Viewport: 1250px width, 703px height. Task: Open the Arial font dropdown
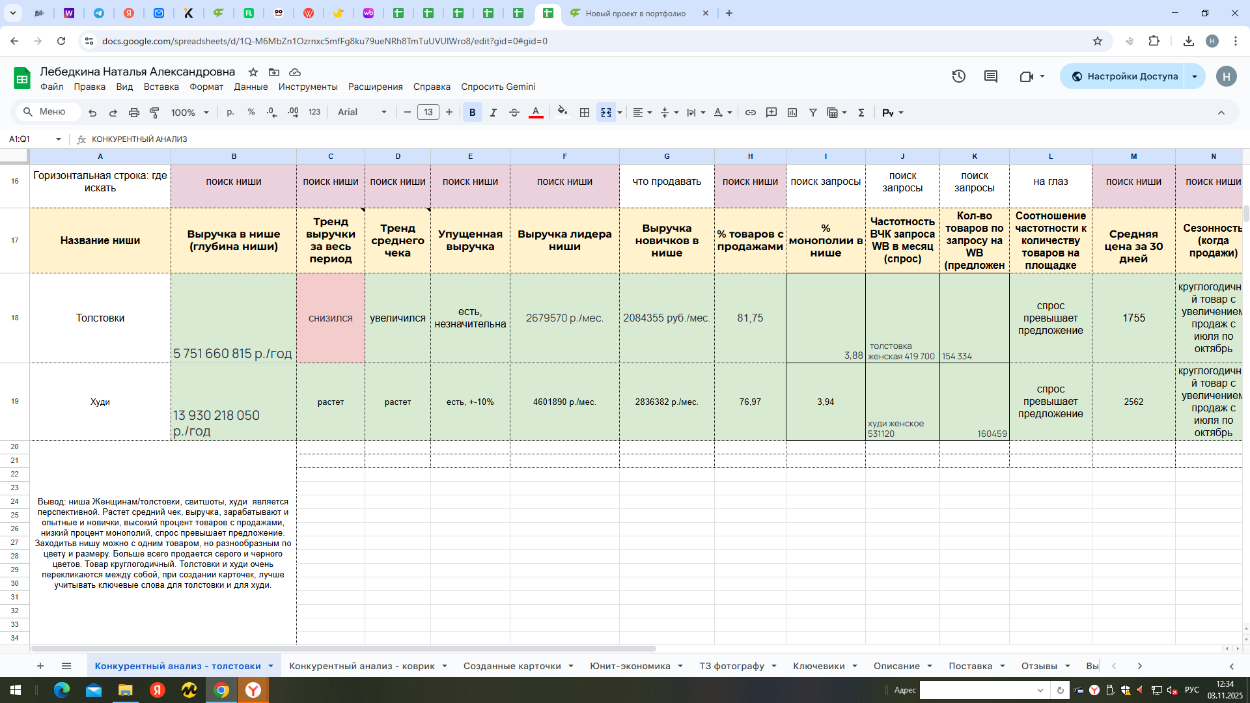(x=362, y=113)
